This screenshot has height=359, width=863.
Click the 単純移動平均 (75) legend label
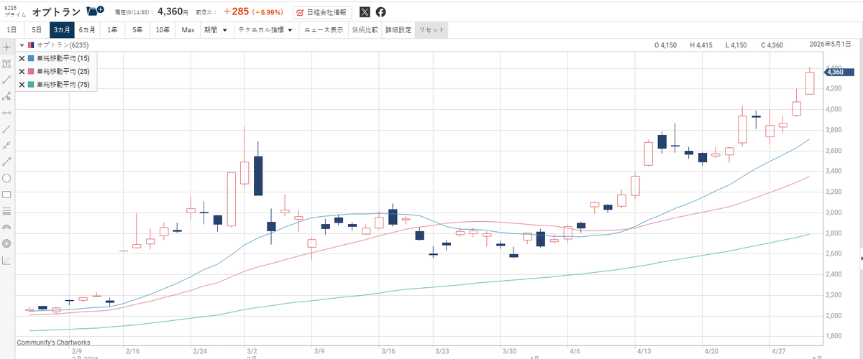[x=63, y=85]
